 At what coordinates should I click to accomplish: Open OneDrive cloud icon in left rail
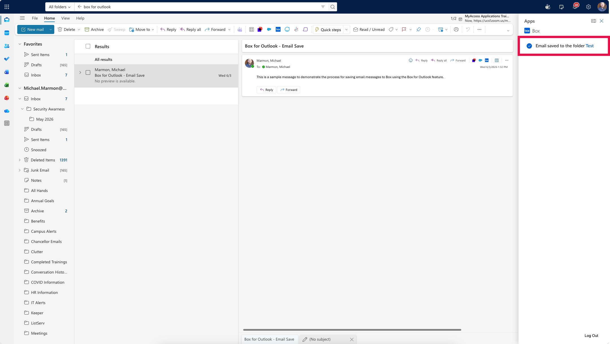point(7,111)
